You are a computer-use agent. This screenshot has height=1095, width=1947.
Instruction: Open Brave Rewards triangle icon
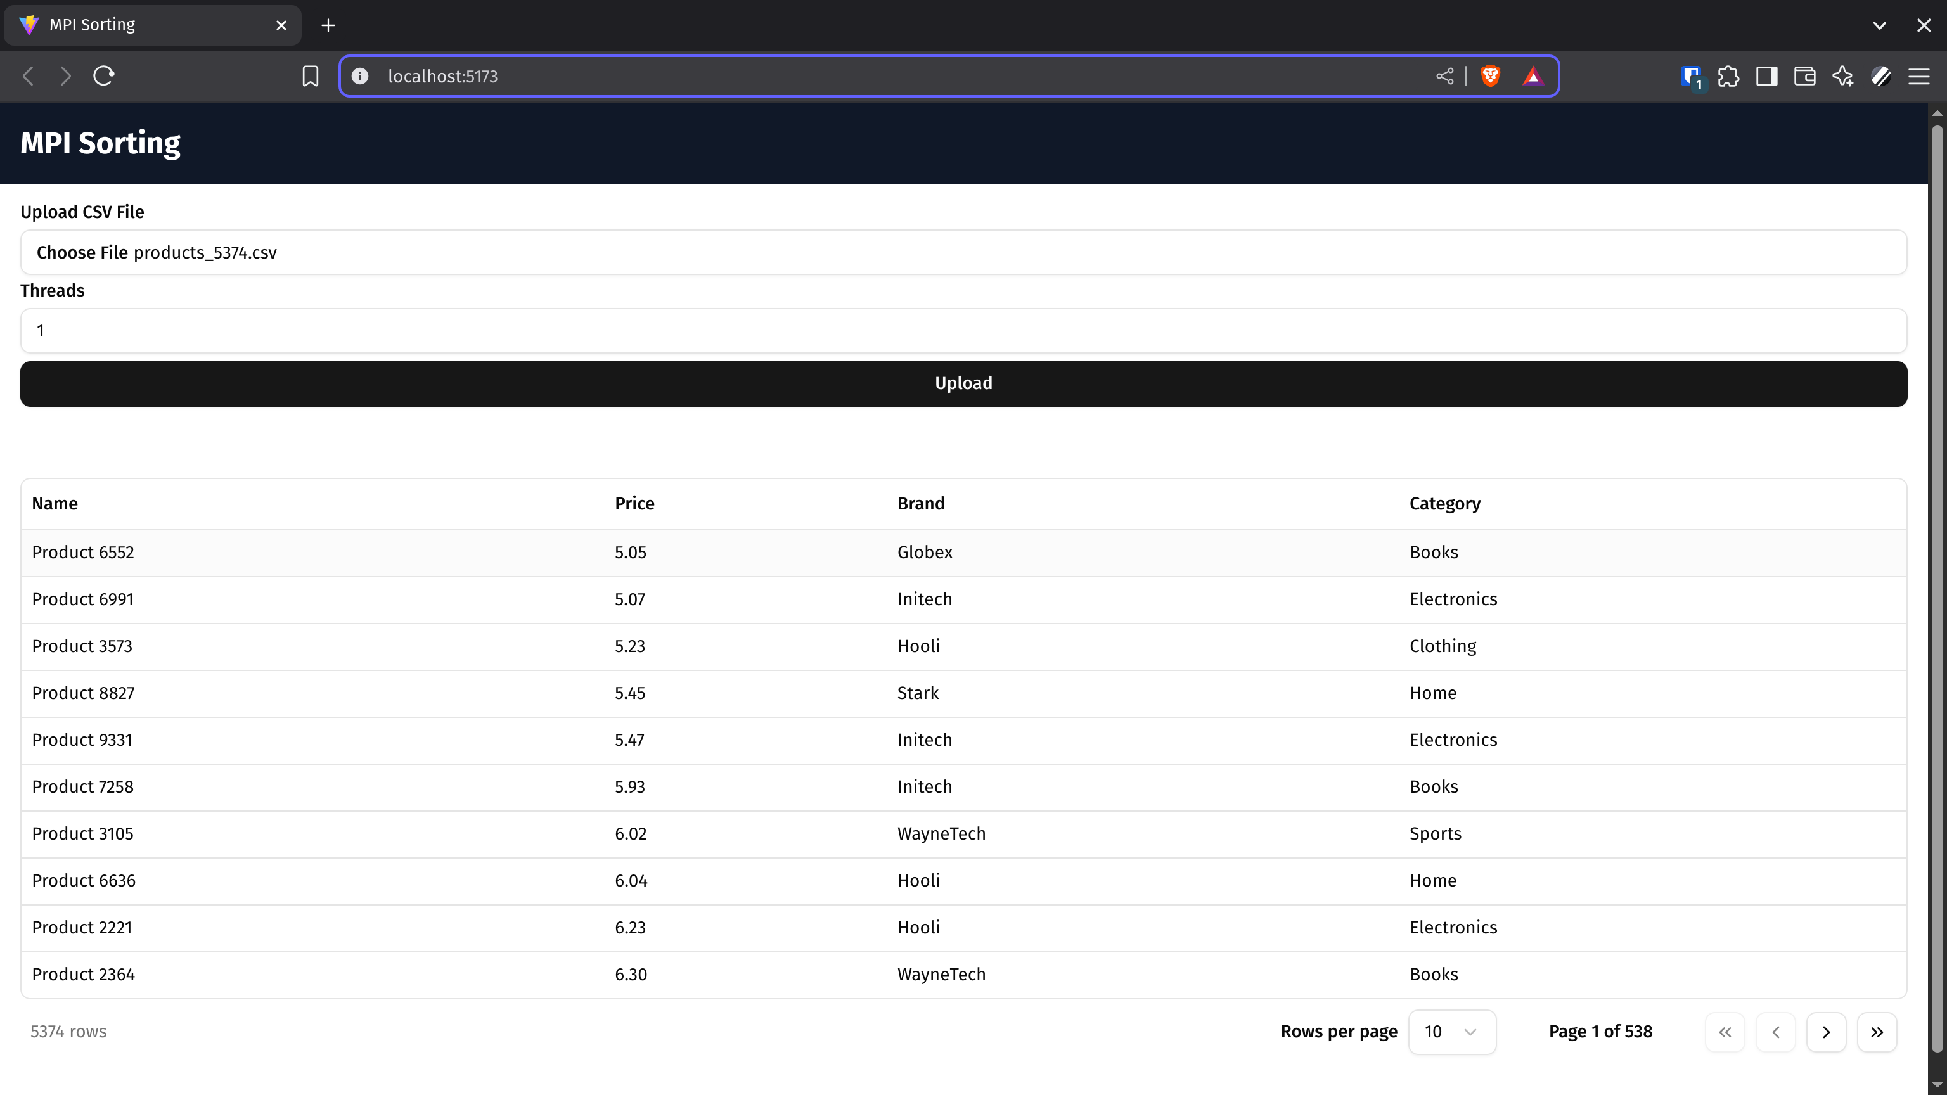coord(1534,75)
